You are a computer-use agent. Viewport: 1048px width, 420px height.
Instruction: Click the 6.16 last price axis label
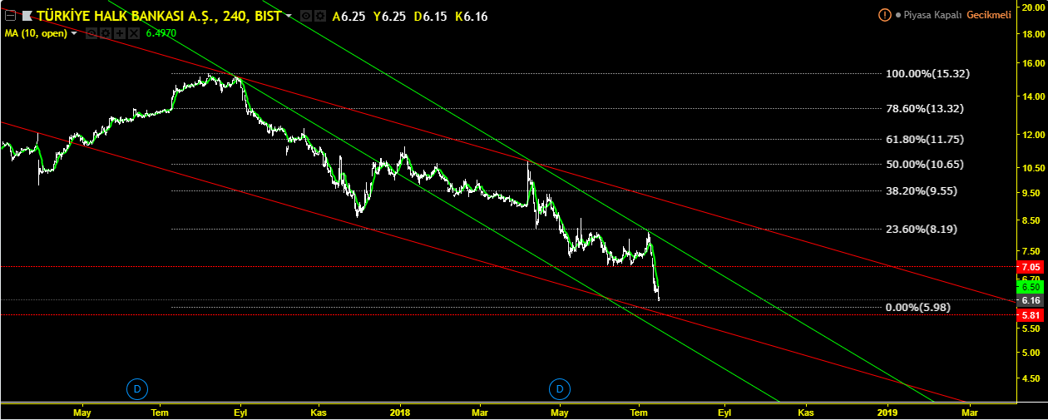[1031, 300]
